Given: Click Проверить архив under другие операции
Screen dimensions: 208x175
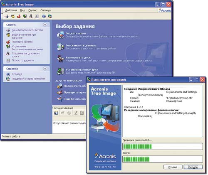Looking at the screenshot, I should [75, 92].
